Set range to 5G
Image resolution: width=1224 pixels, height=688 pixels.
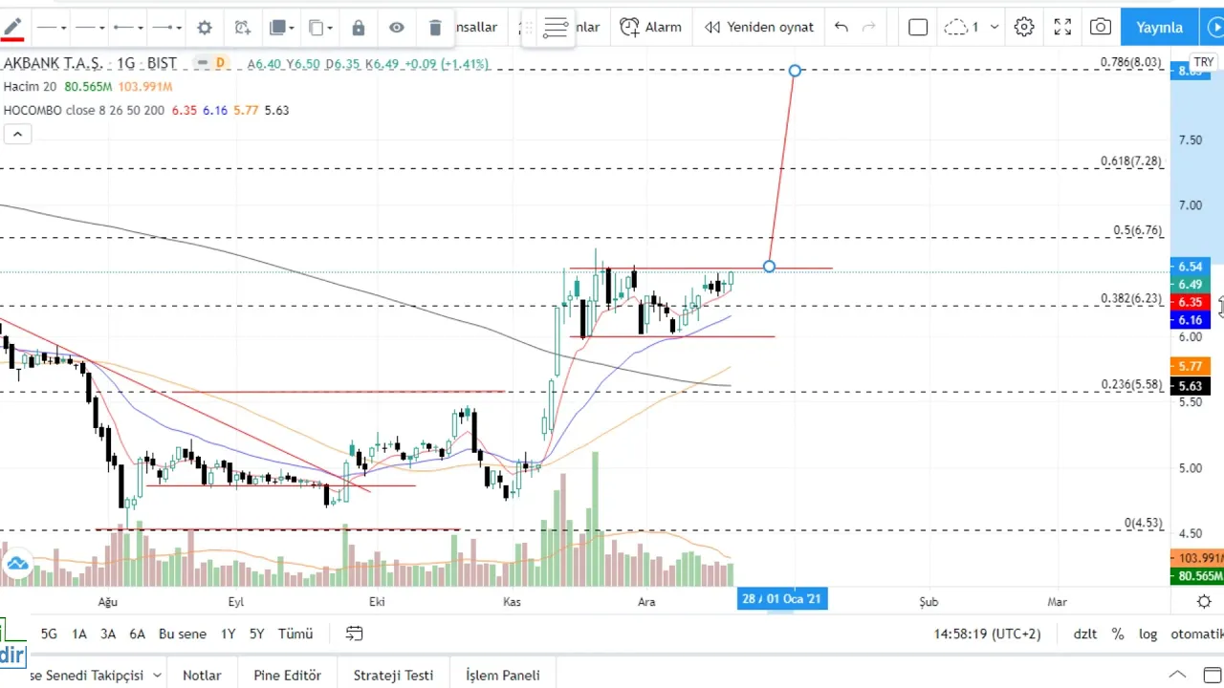[49, 634]
